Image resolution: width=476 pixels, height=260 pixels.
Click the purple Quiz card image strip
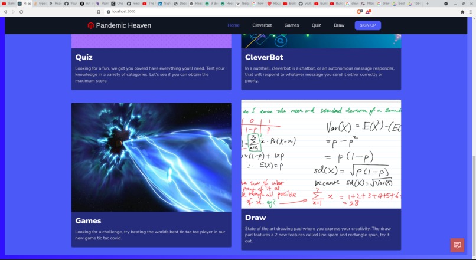point(151,41)
